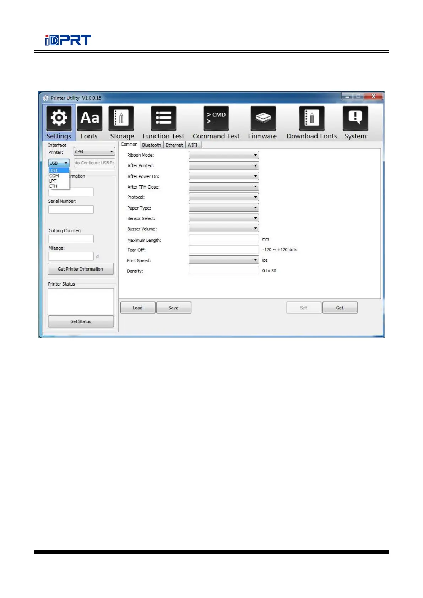
Task: Open the Function Test list icon
Action: (x=163, y=118)
